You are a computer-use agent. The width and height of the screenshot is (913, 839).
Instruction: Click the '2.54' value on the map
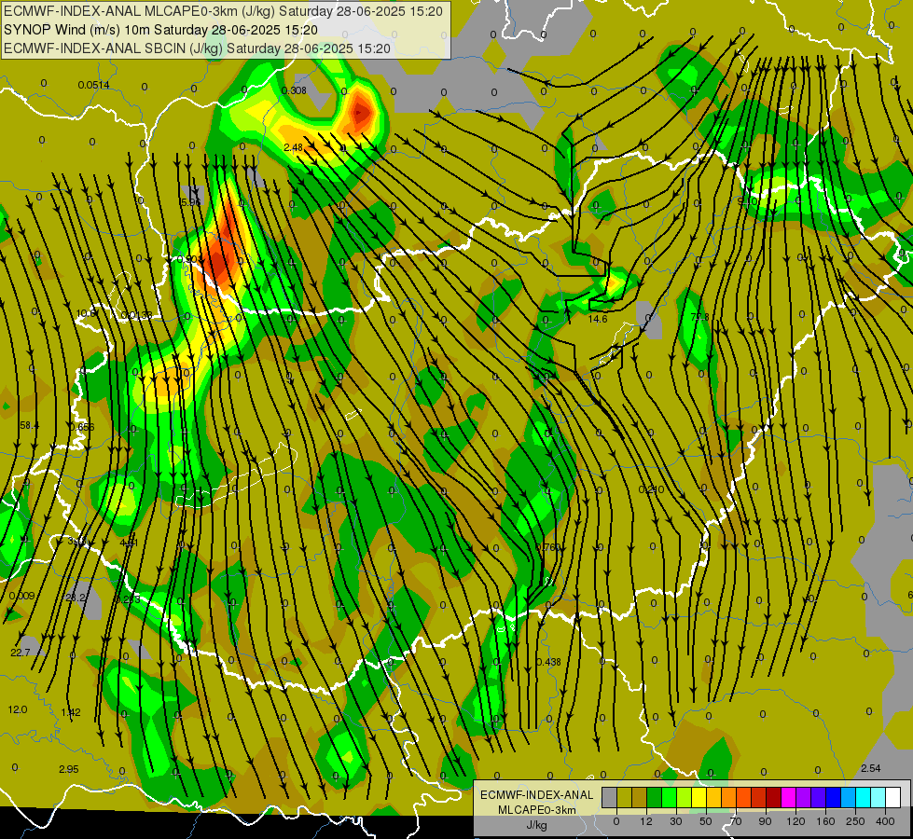tap(870, 768)
